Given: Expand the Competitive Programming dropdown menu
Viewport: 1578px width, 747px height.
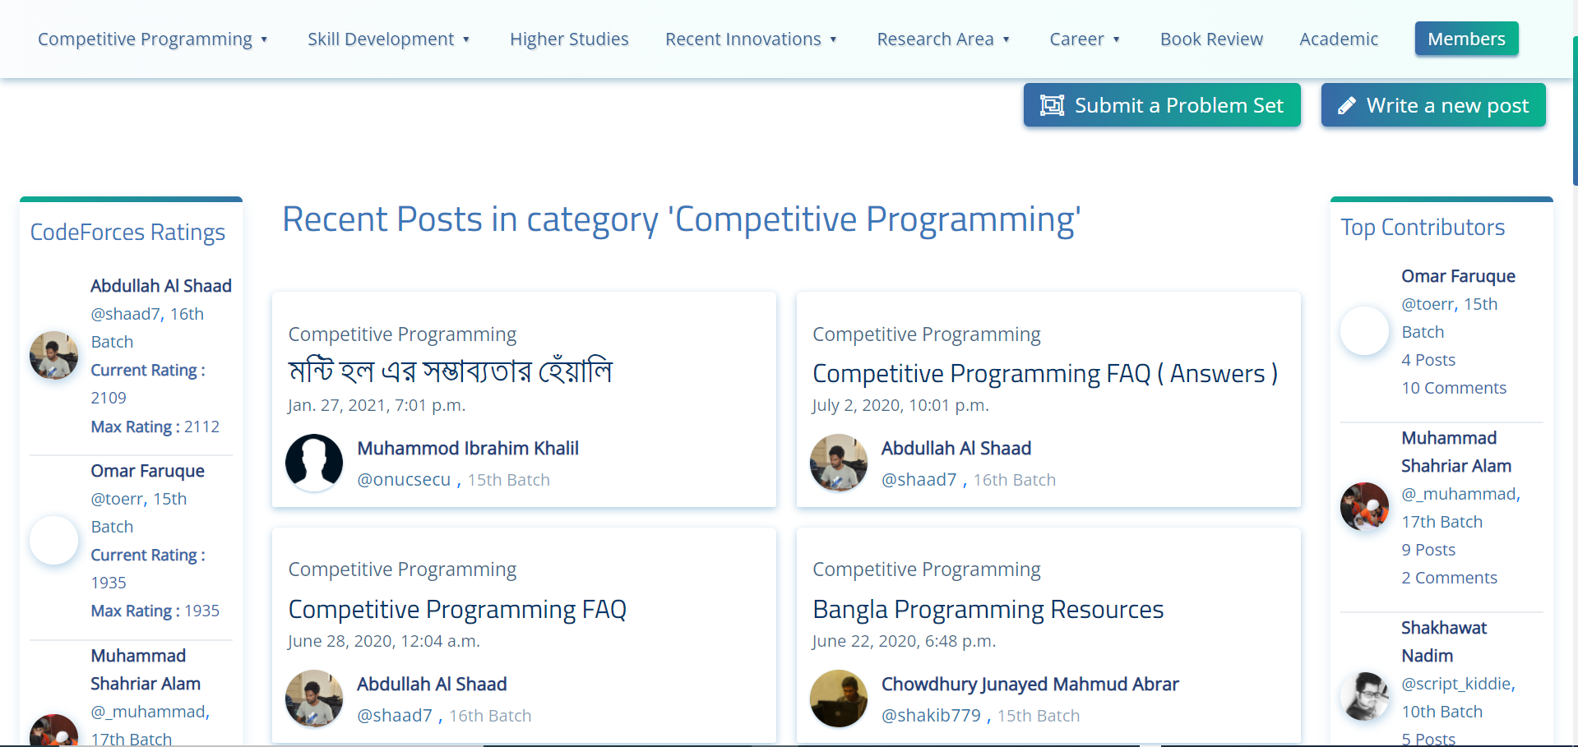Looking at the screenshot, I should click(153, 39).
